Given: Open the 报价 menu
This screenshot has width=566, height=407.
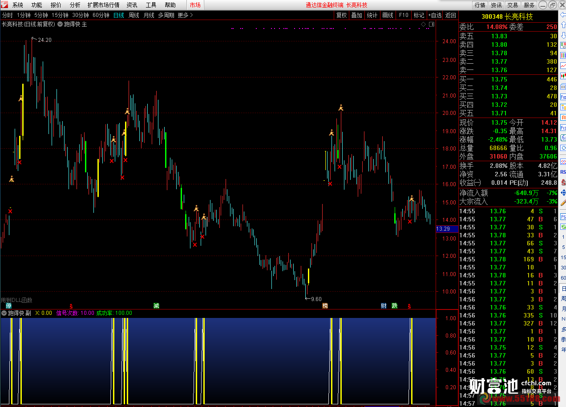Looking at the screenshot, I should point(56,5).
